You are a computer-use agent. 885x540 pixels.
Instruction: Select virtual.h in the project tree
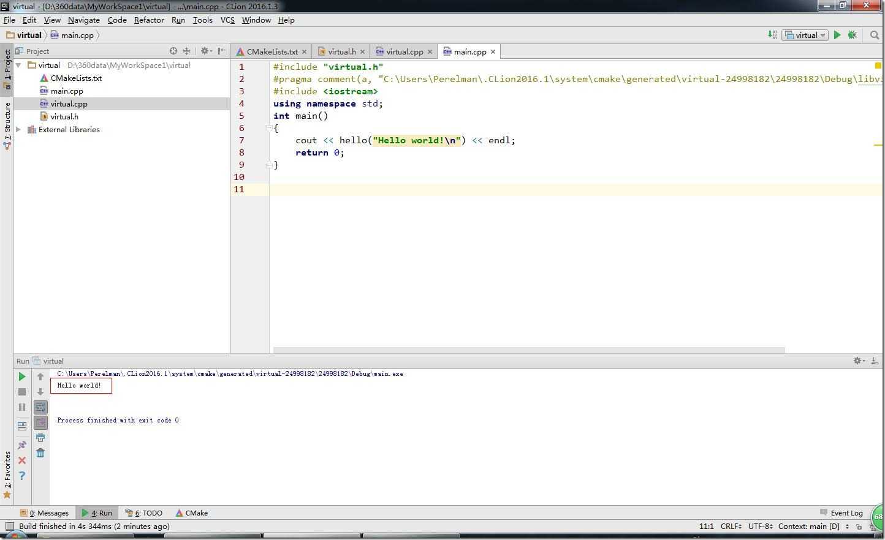pyautogui.click(x=64, y=116)
